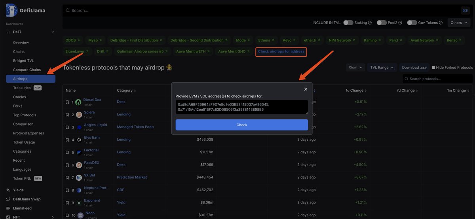This screenshot has height=219, width=475.
Task: Toggle Staking in TVL
Action: (x=348, y=23)
